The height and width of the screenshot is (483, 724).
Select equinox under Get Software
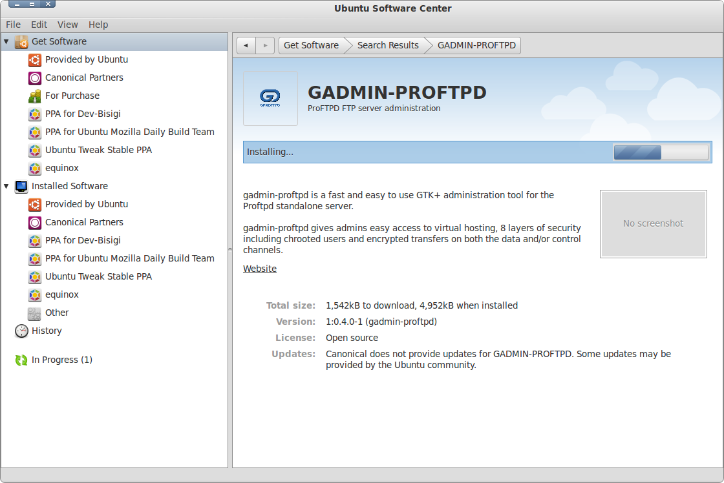tap(62, 168)
